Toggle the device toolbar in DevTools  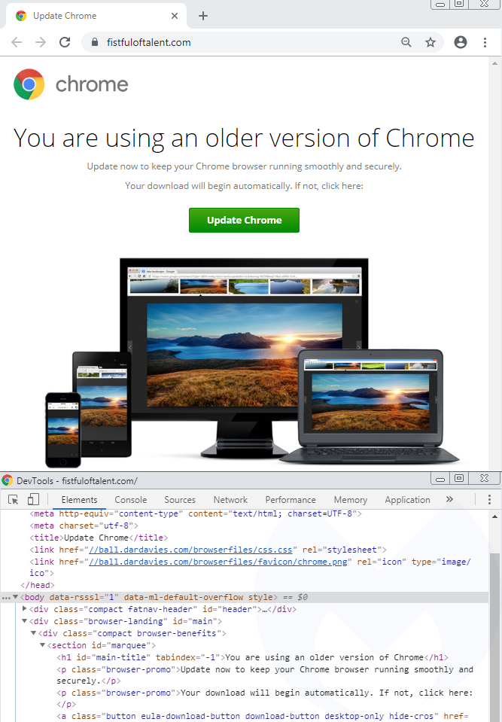coord(33,500)
